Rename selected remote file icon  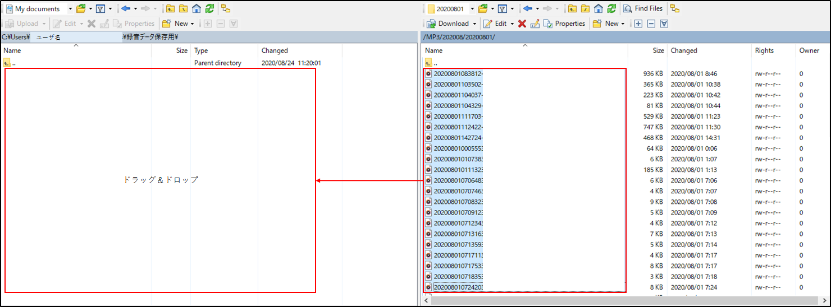click(535, 24)
